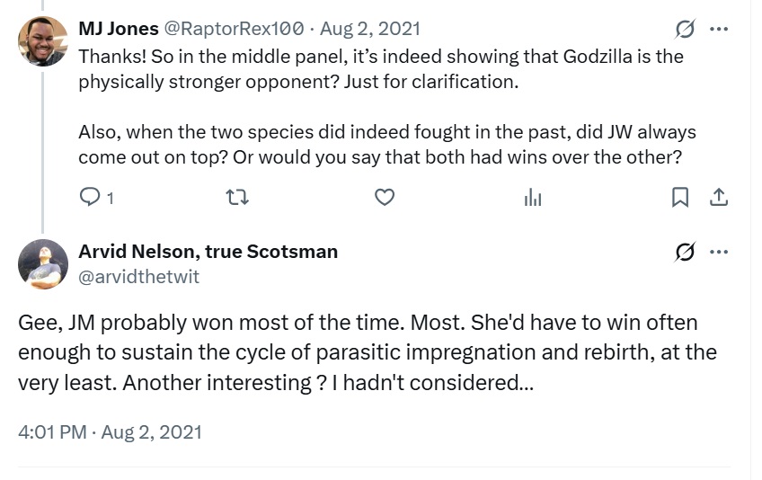Viewport: 762px width, 480px height.
Task: Open Grok actions on Arvid Nelson's tweet
Action: pos(685,253)
